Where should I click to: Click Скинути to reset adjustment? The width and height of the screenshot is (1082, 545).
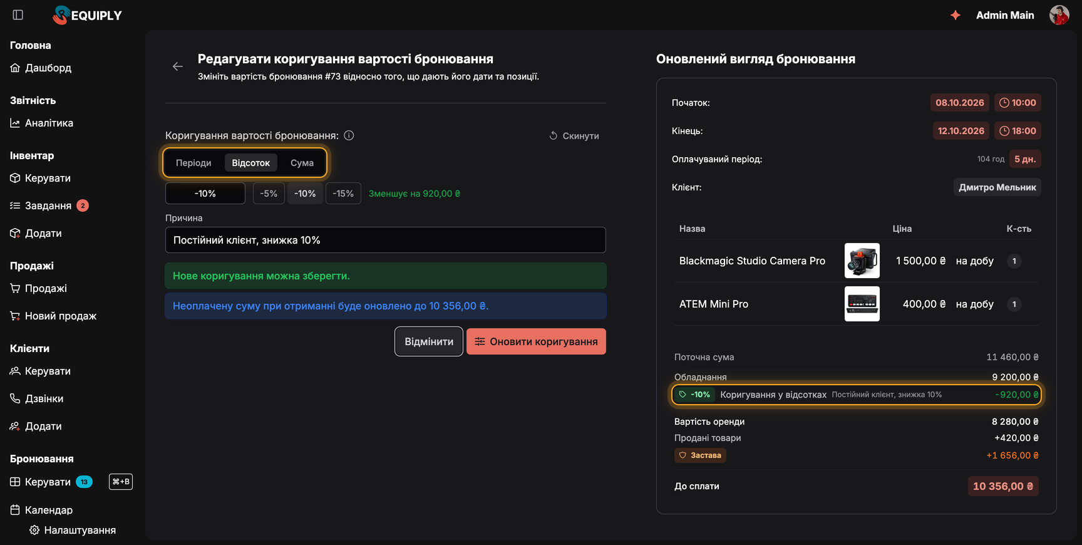(x=574, y=136)
